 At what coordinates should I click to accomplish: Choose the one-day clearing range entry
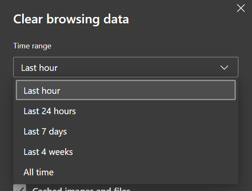click(x=126, y=111)
